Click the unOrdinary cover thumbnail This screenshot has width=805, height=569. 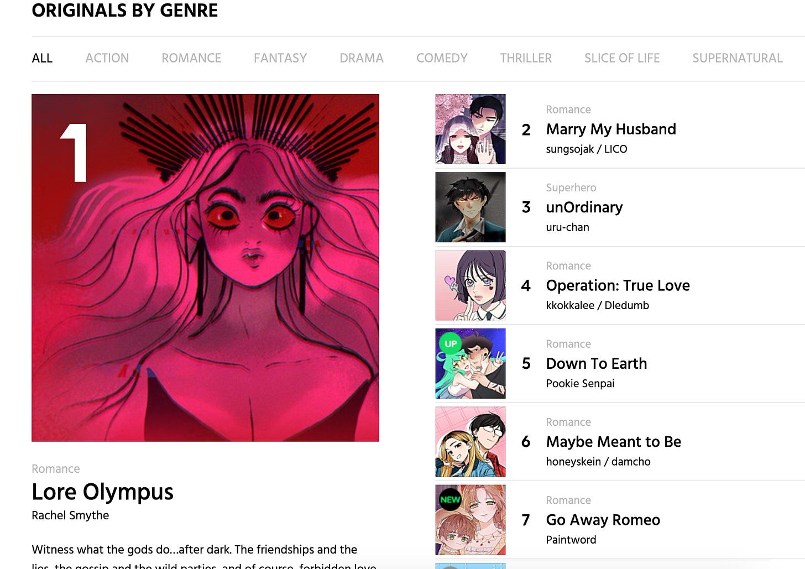(x=471, y=207)
